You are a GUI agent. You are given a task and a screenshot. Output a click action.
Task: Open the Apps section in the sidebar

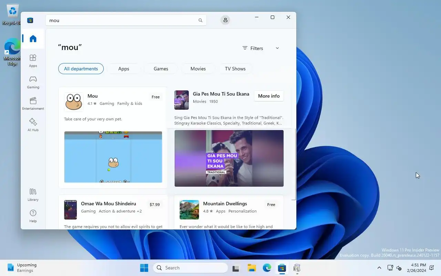pos(33,61)
